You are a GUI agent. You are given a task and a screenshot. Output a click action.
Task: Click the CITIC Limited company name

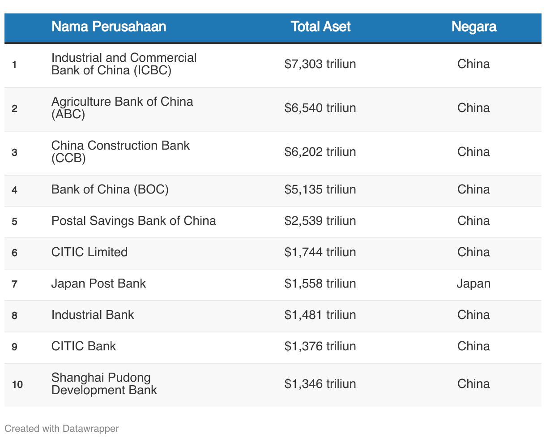click(x=90, y=252)
